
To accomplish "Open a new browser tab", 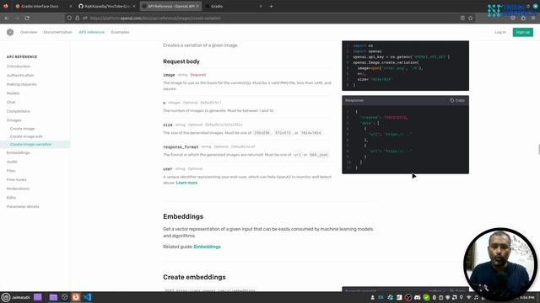I will [271, 6].
